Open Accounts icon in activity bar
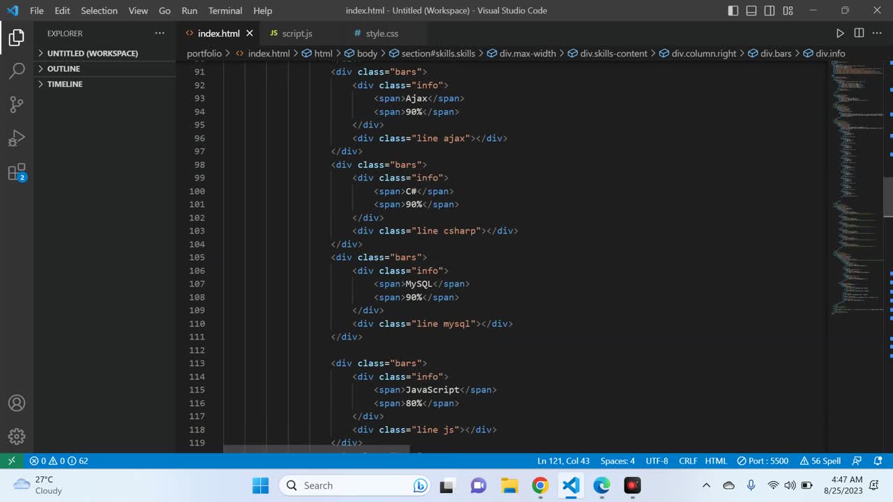893x502 pixels. click(x=17, y=403)
